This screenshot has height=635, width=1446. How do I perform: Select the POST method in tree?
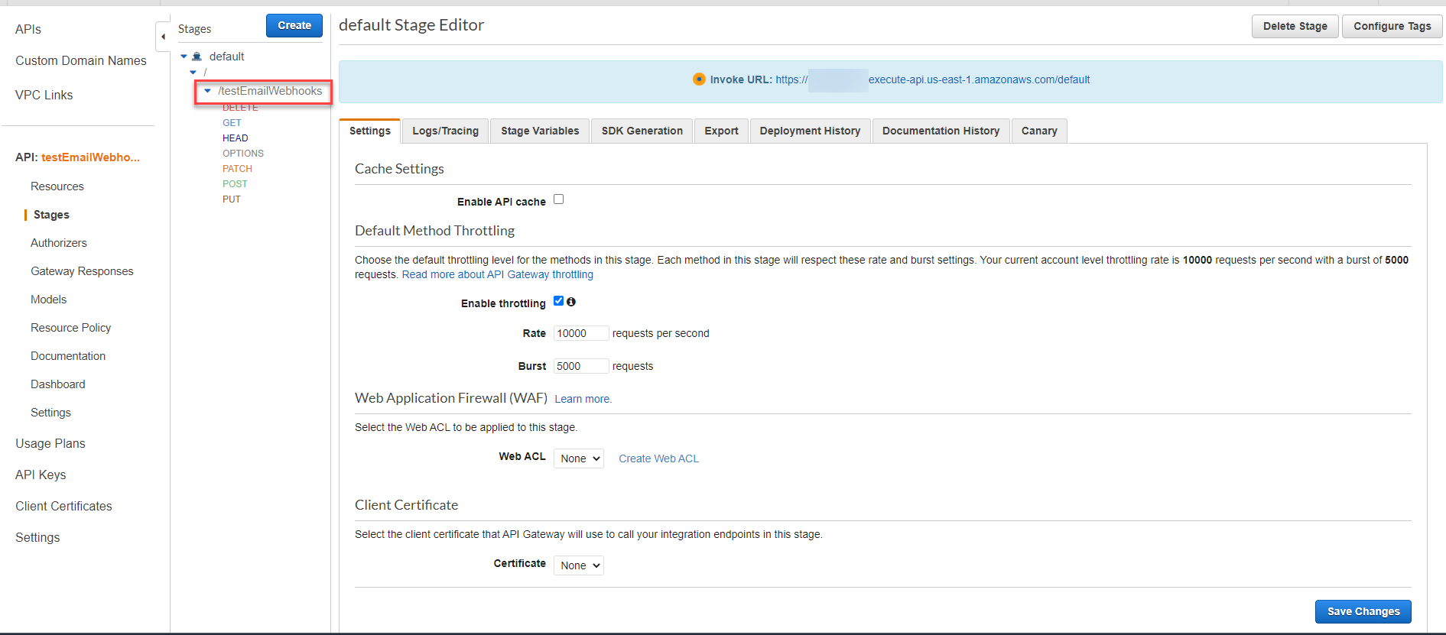pos(235,184)
